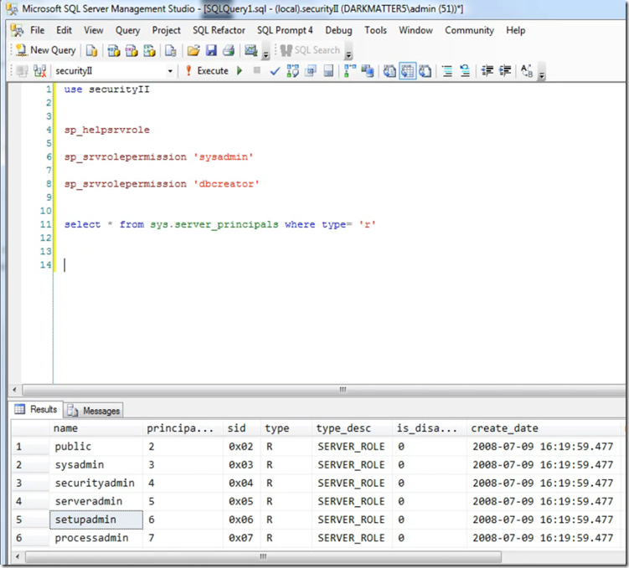Open the SQL Refactor menu
The height and width of the screenshot is (568, 629).
tap(219, 30)
